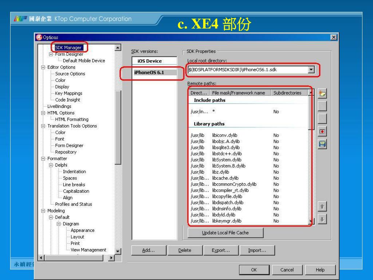Click the tree panel scroll-up arrow
Screen dimensions: 373x280
(118, 47)
